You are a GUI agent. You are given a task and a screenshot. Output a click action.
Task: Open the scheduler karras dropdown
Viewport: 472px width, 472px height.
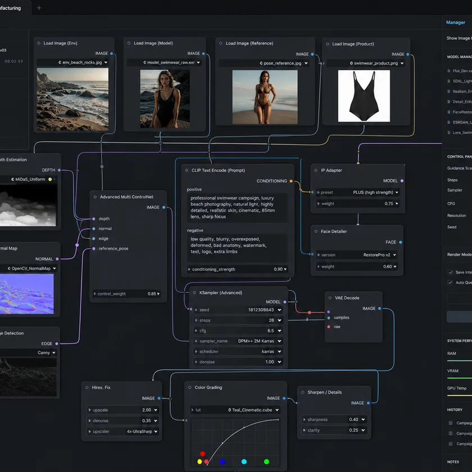point(238,351)
